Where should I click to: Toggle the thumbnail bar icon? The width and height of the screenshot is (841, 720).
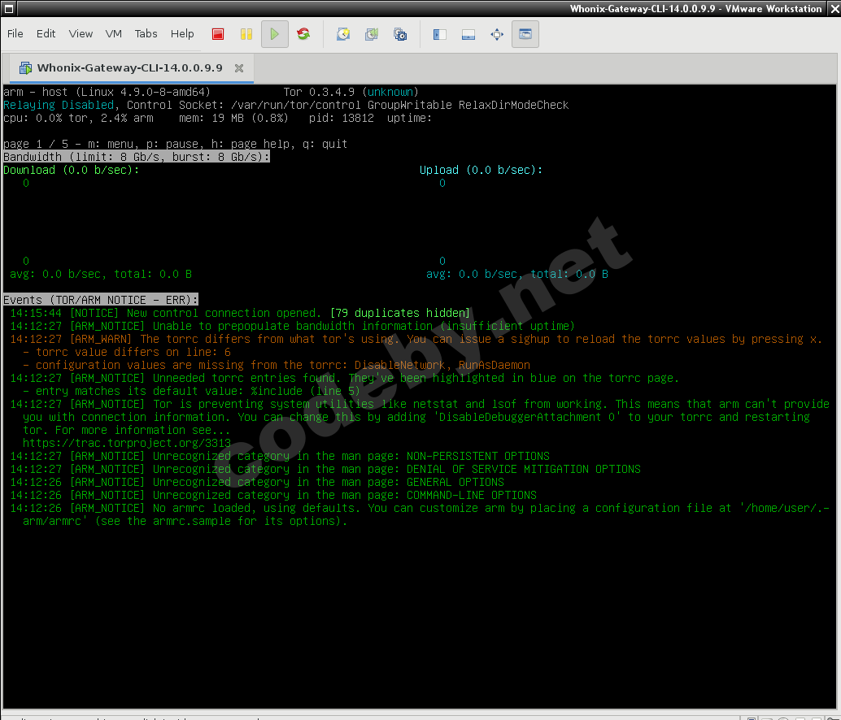click(x=468, y=34)
